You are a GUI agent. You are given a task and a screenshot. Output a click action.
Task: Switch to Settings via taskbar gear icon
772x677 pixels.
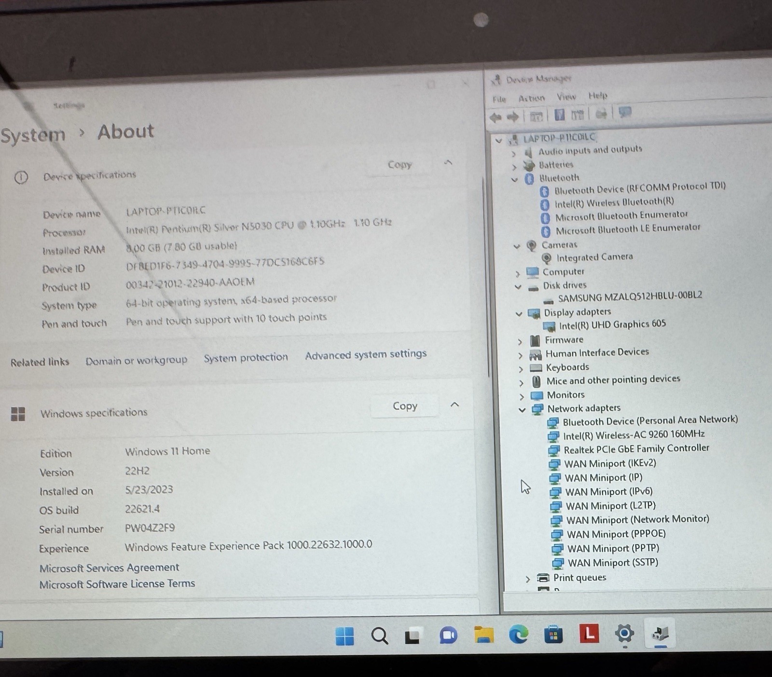point(624,634)
